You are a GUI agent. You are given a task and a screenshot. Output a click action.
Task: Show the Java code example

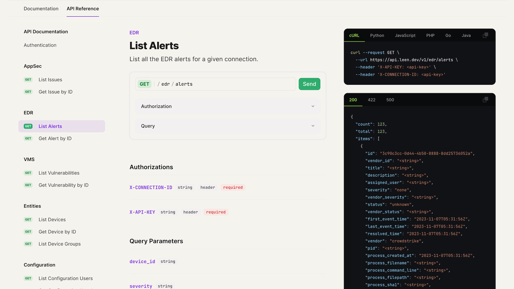tap(466, 35)
